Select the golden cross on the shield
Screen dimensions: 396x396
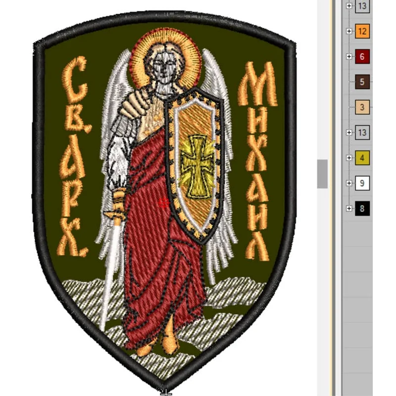point(197,166)
